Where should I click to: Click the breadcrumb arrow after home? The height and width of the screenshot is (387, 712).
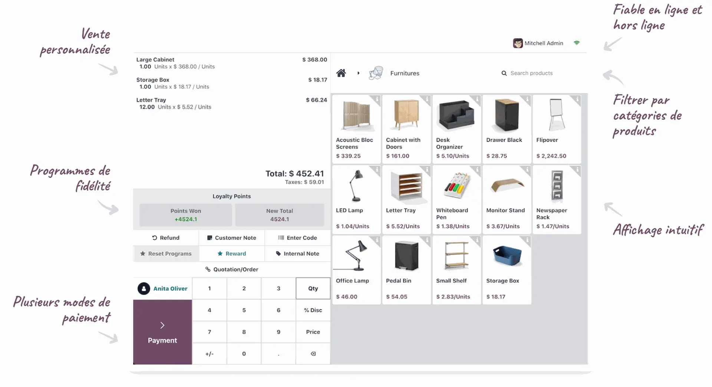[358, 73]
